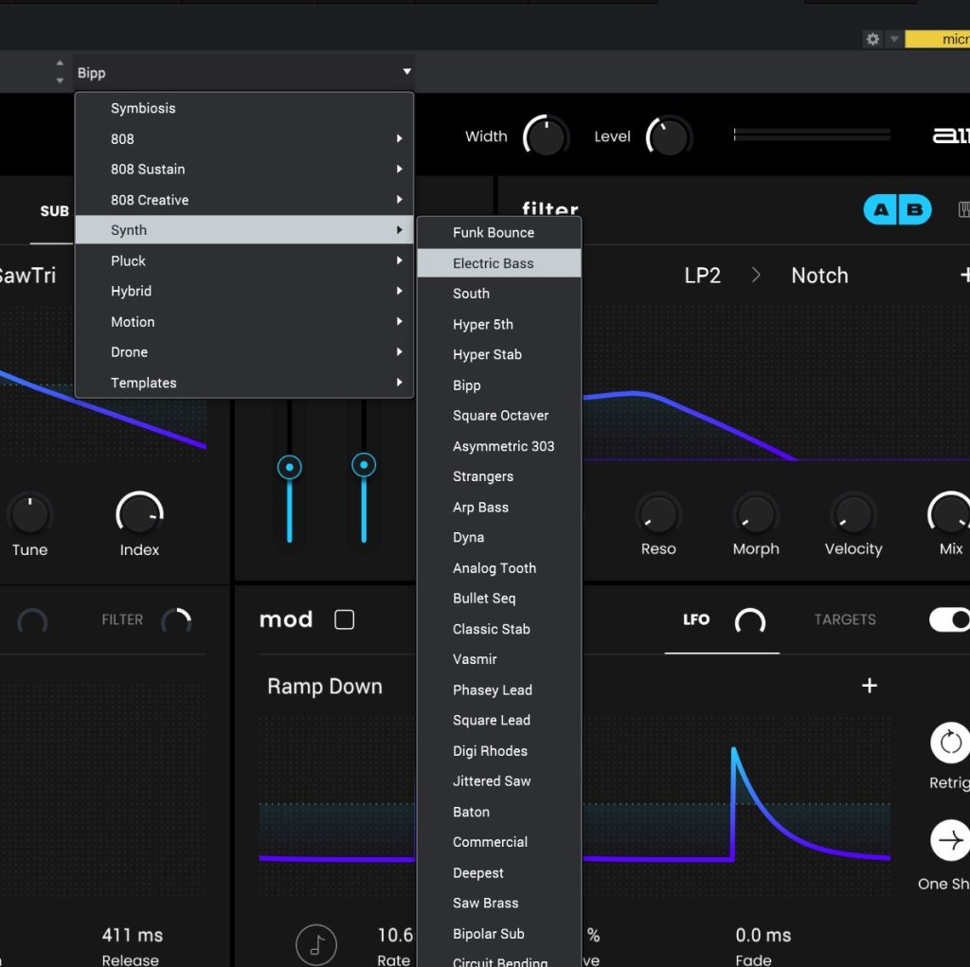
Task: Click the Level knob
Action: click(x=669, y=137)
